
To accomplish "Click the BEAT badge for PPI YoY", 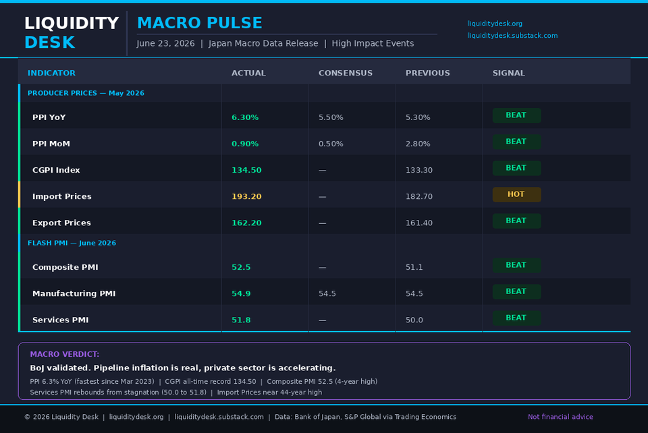I will pyautogui.click(x=516, y=115).
